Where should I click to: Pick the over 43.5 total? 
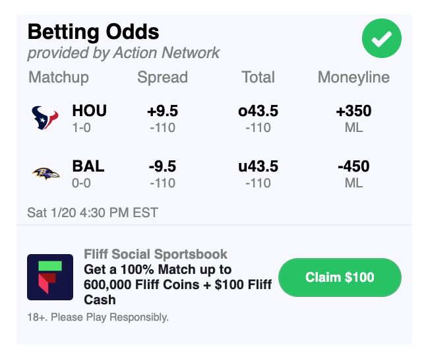258,118
